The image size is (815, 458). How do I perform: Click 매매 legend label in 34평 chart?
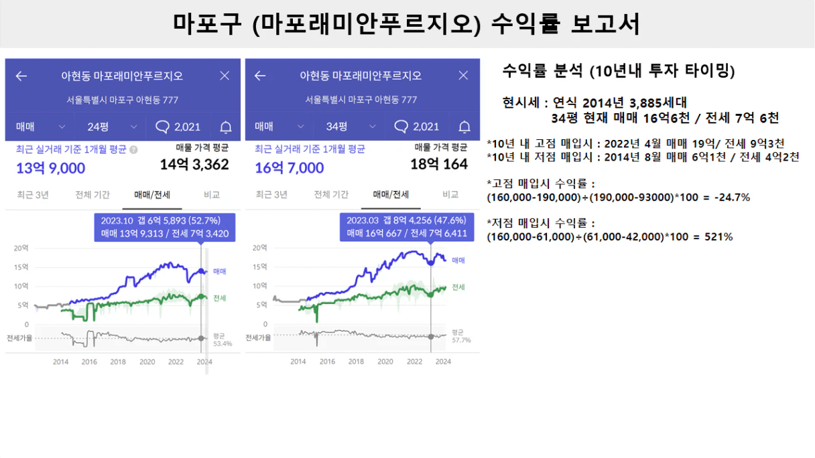point(458,260)
